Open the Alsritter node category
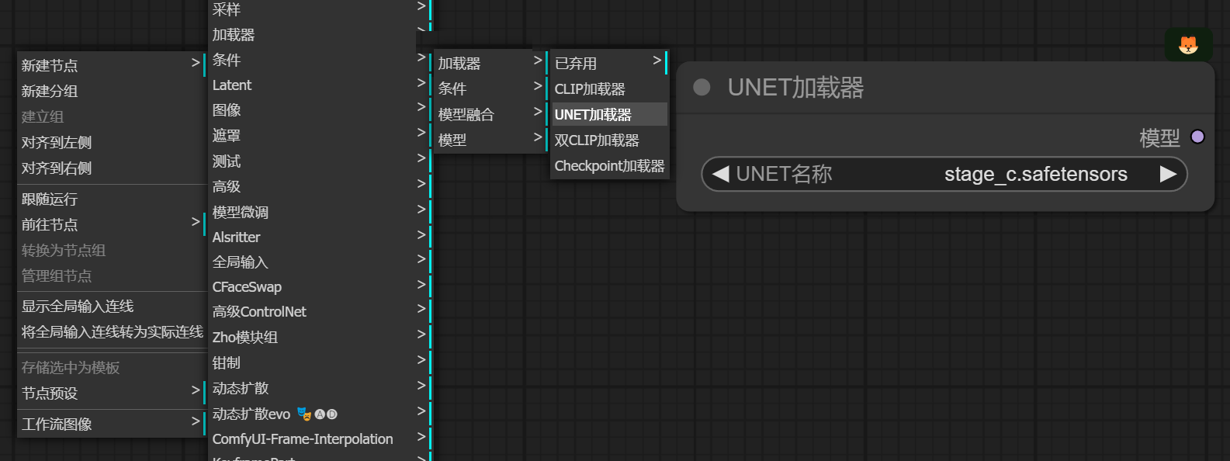The width and height of the screenshot is (1230, 461). [319, 237]
